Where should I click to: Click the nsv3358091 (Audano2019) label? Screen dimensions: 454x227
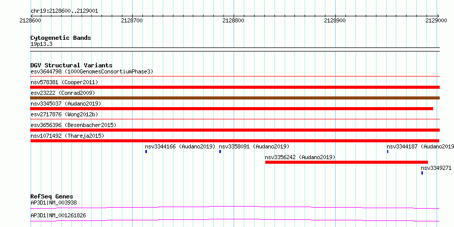(254, 146)
